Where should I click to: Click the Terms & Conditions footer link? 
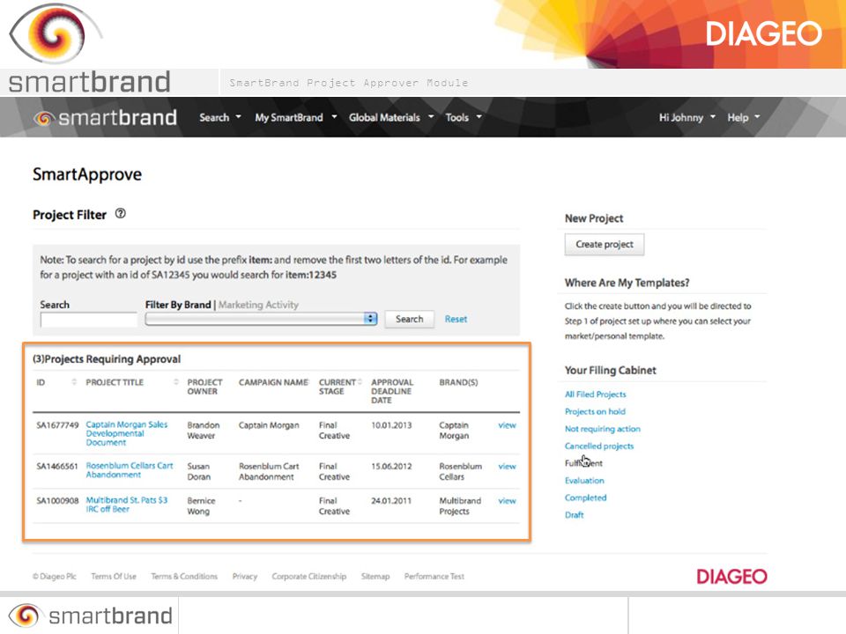click(x=184, y=576)
